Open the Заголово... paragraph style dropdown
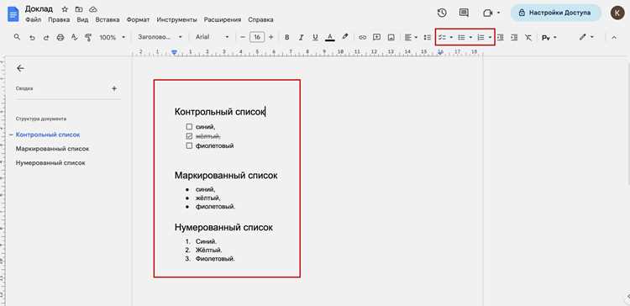630x306 pixels. point(160,37)
